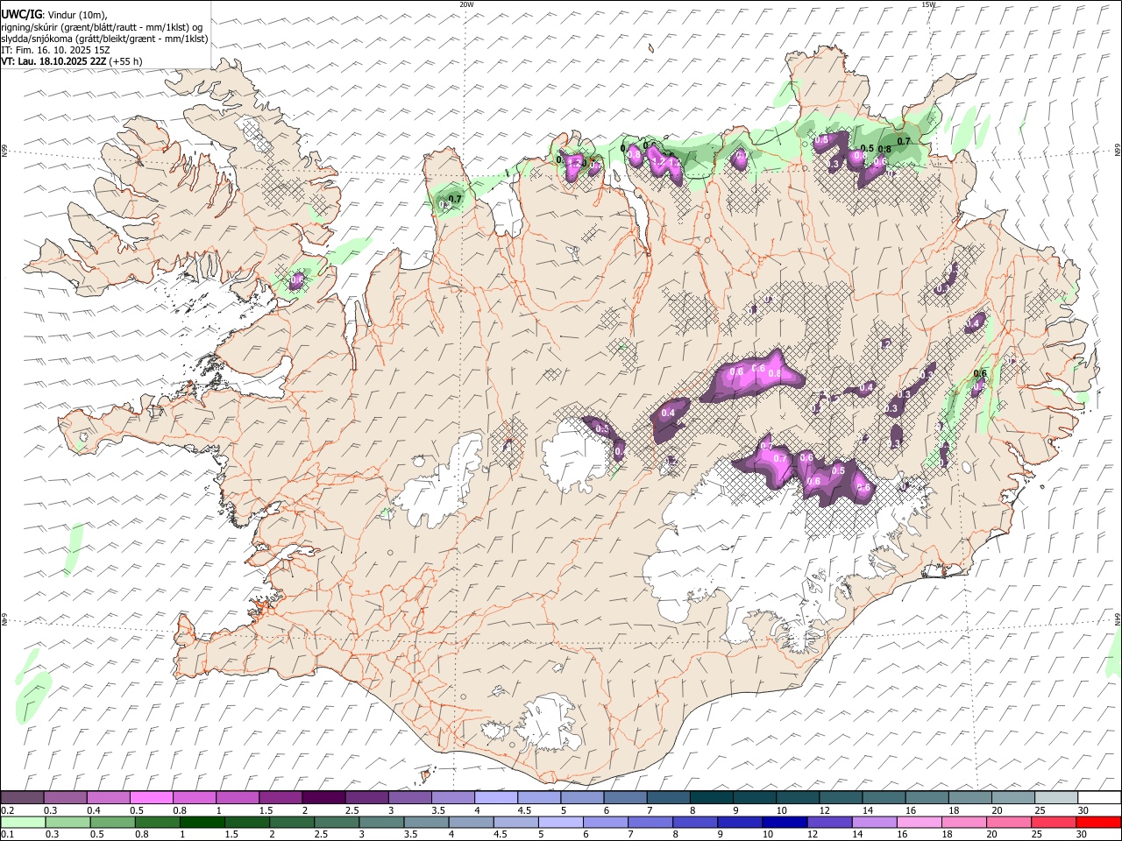Click the palest green 0.1 rain legend swatch
Image resolution: width=1122 pixels, height=841 pixels.
[x=23, y=822]
